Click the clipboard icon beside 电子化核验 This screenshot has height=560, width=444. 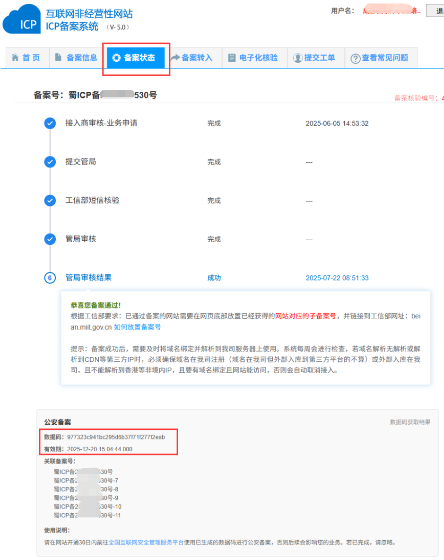[x=232, y=58]
